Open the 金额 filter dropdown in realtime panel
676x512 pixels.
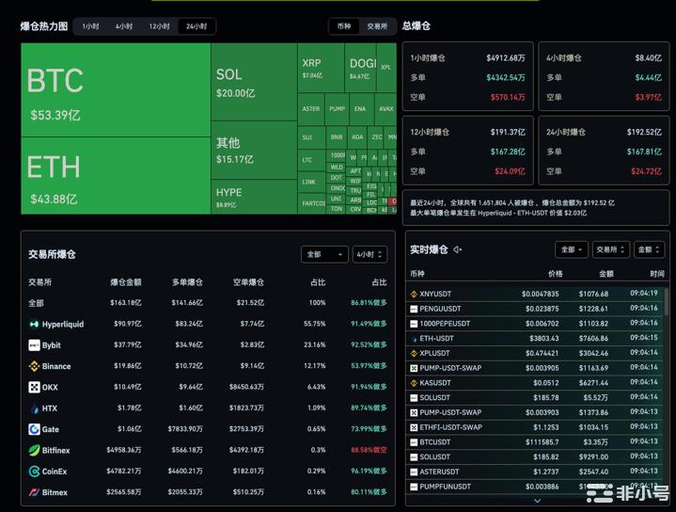(649, 249)
